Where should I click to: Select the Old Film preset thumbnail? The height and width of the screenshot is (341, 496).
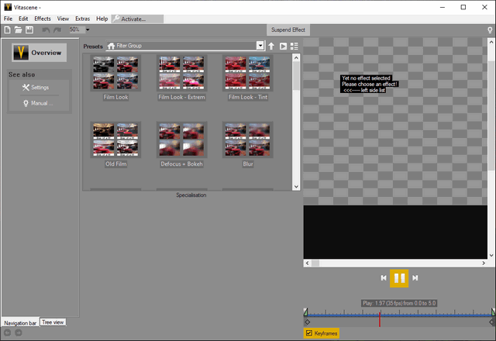[x=115, y=140]
